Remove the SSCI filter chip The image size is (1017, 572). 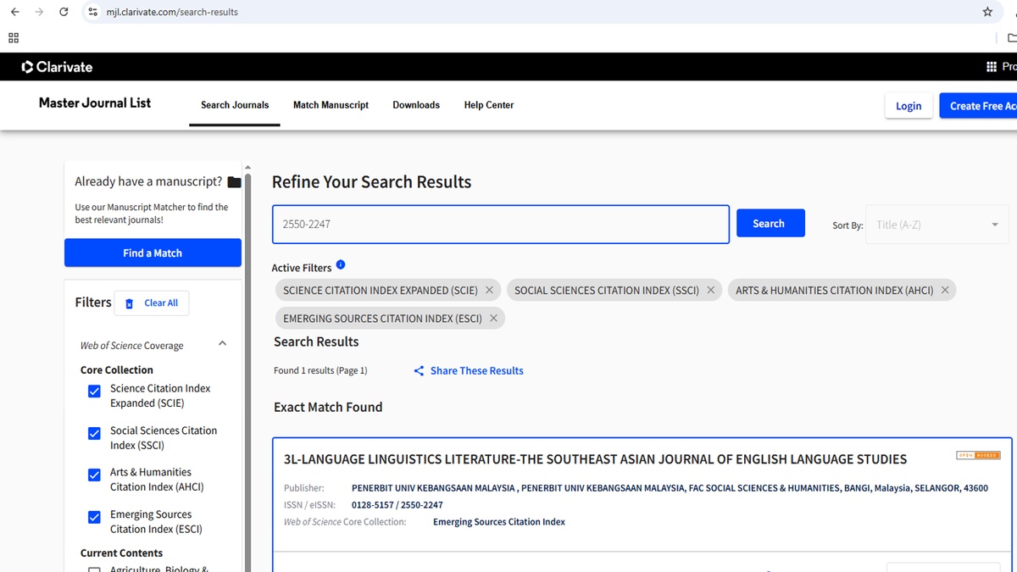coord(710,290)
